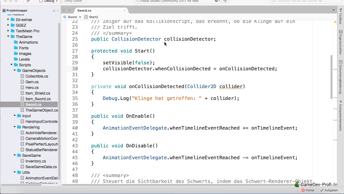Open the Fehler error pad
The width and height of the screenshot is (344, 194).
(308, 190)
